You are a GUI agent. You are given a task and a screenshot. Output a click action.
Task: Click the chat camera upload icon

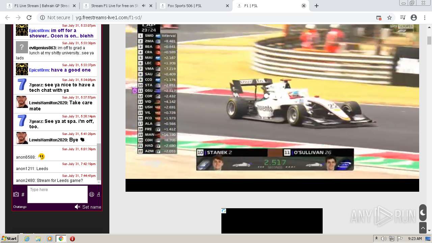click(16, 194)
